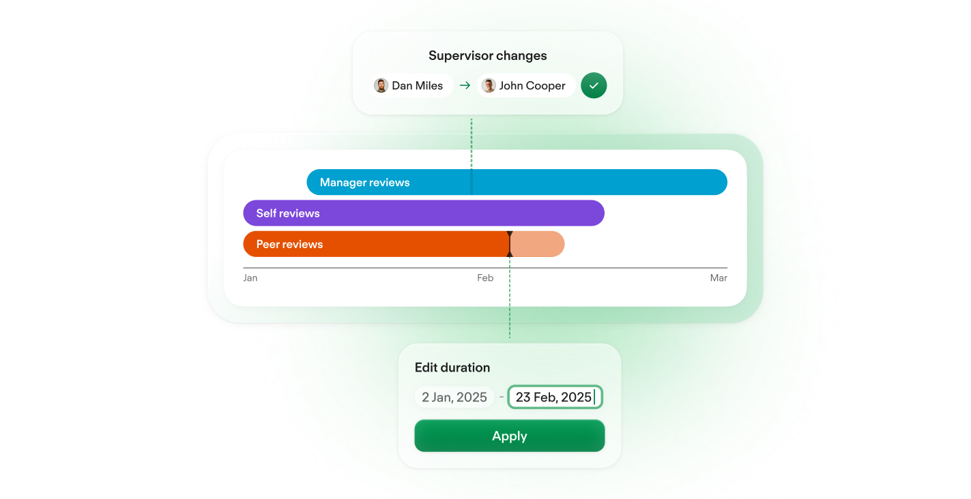Select the Dan Miles name chip
This screenshot has width=971, height=499.
[411, 86]
